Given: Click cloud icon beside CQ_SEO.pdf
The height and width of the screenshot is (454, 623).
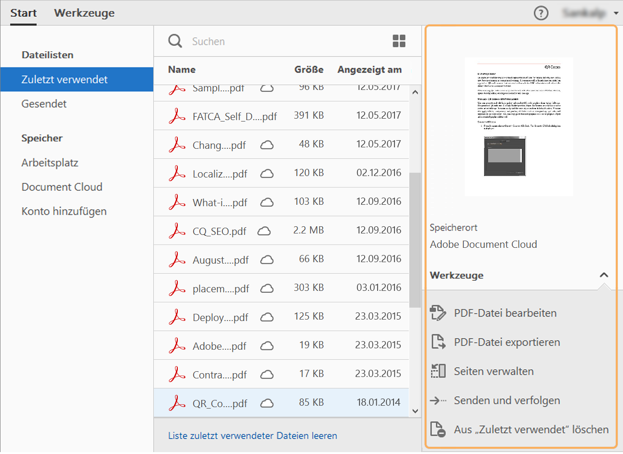Looking at the screenshot, I should (x=264, y=231).
